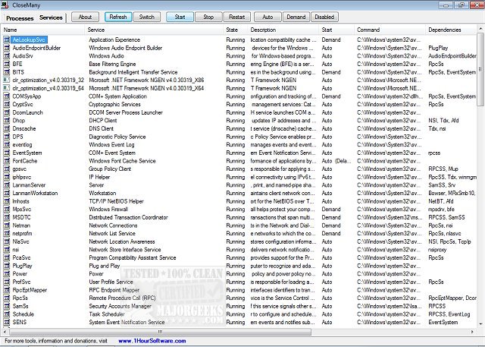This screenshot has width=485, height=347.
Task: Click the SENS service icon
Action: [7, 322]
